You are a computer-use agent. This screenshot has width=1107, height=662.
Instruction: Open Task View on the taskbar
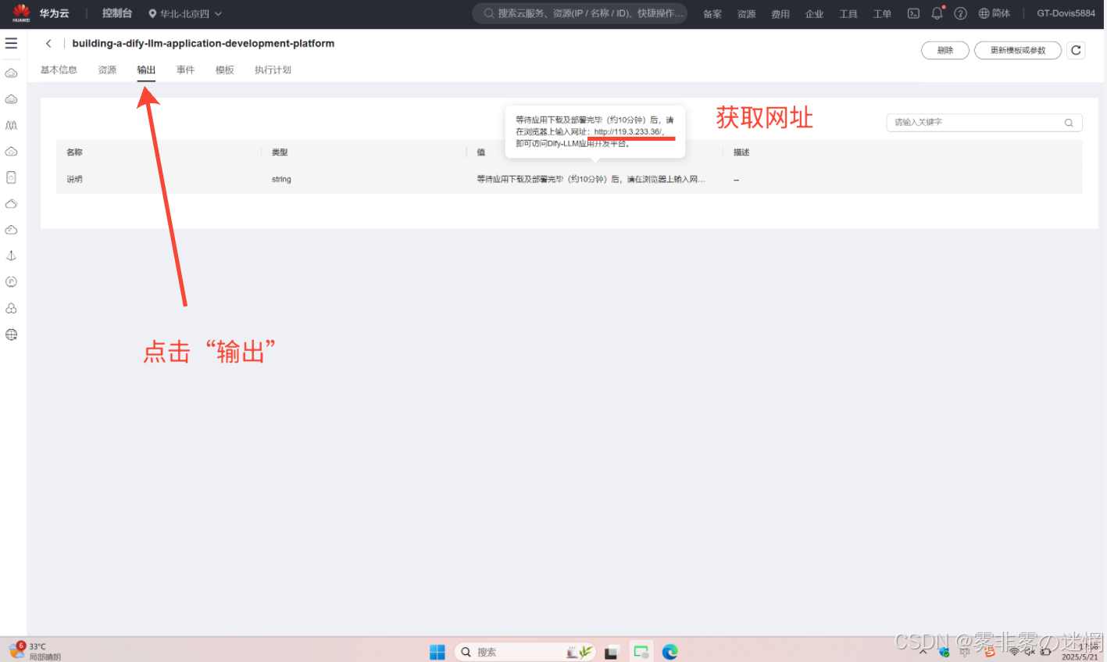[612, 652]
